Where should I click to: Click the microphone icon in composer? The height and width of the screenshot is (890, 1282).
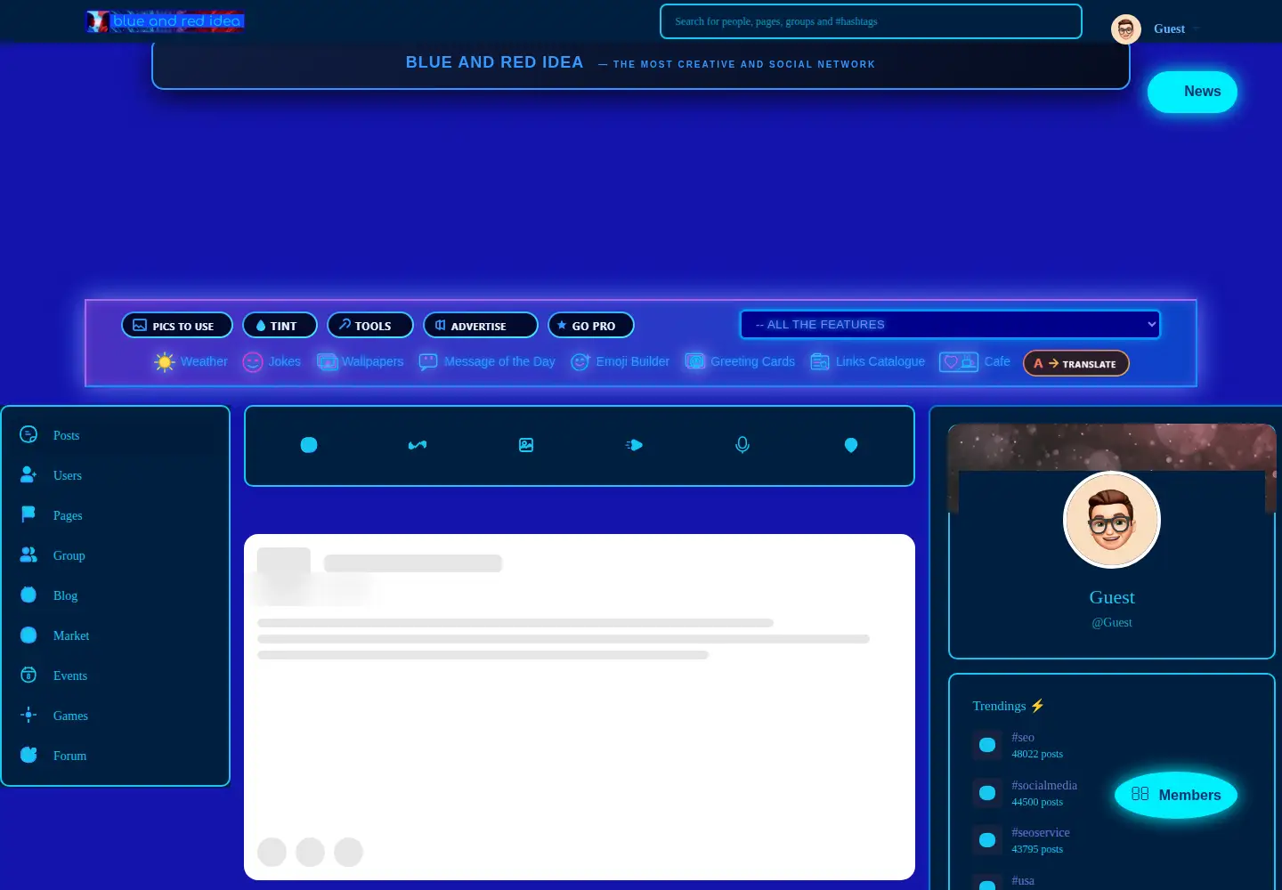coord(742,445)
